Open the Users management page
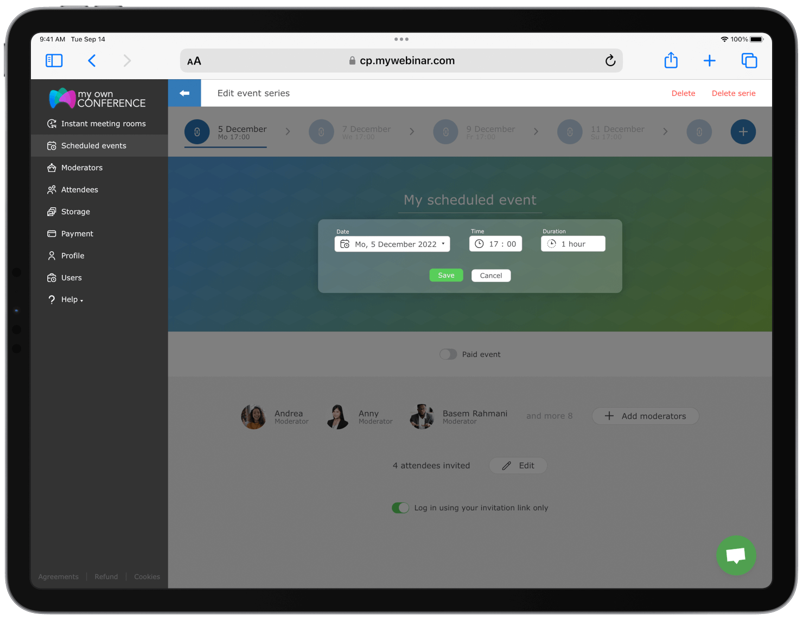Image resolution: width=803 pixels, height=621 pixels. [x=71, y=277]
